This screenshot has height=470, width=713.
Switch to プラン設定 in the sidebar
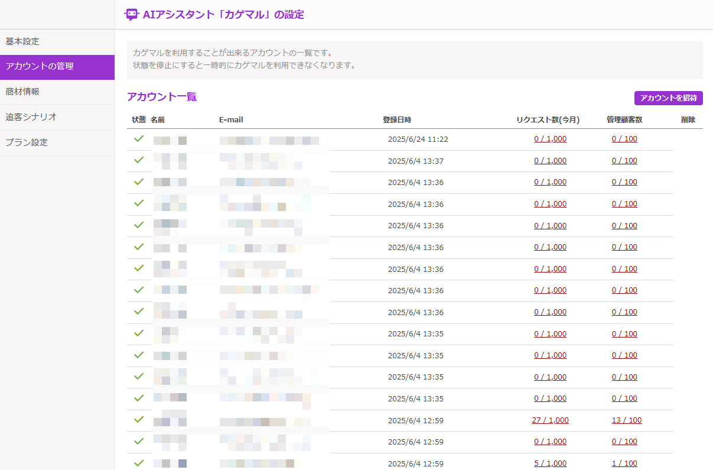tap(27, 142)
